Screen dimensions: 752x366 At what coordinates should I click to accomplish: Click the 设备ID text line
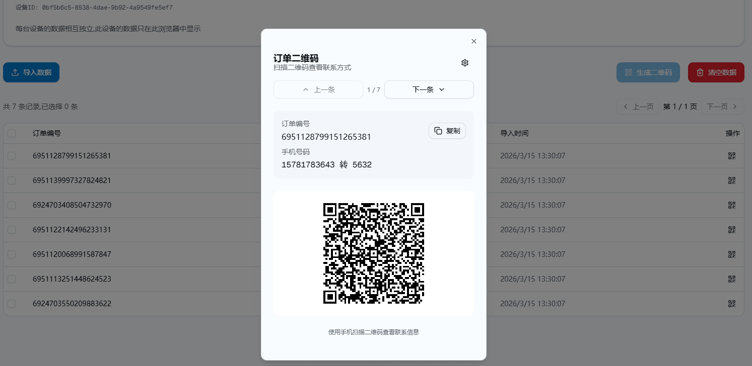tap(94, 8)
